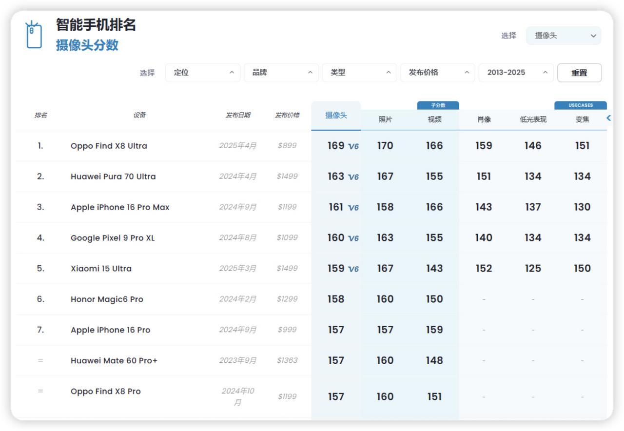624x431 pixels.
Task: Click portrait score 140 for Google Pixel 9 Pro XL
Action: click(x=484, y=238)
